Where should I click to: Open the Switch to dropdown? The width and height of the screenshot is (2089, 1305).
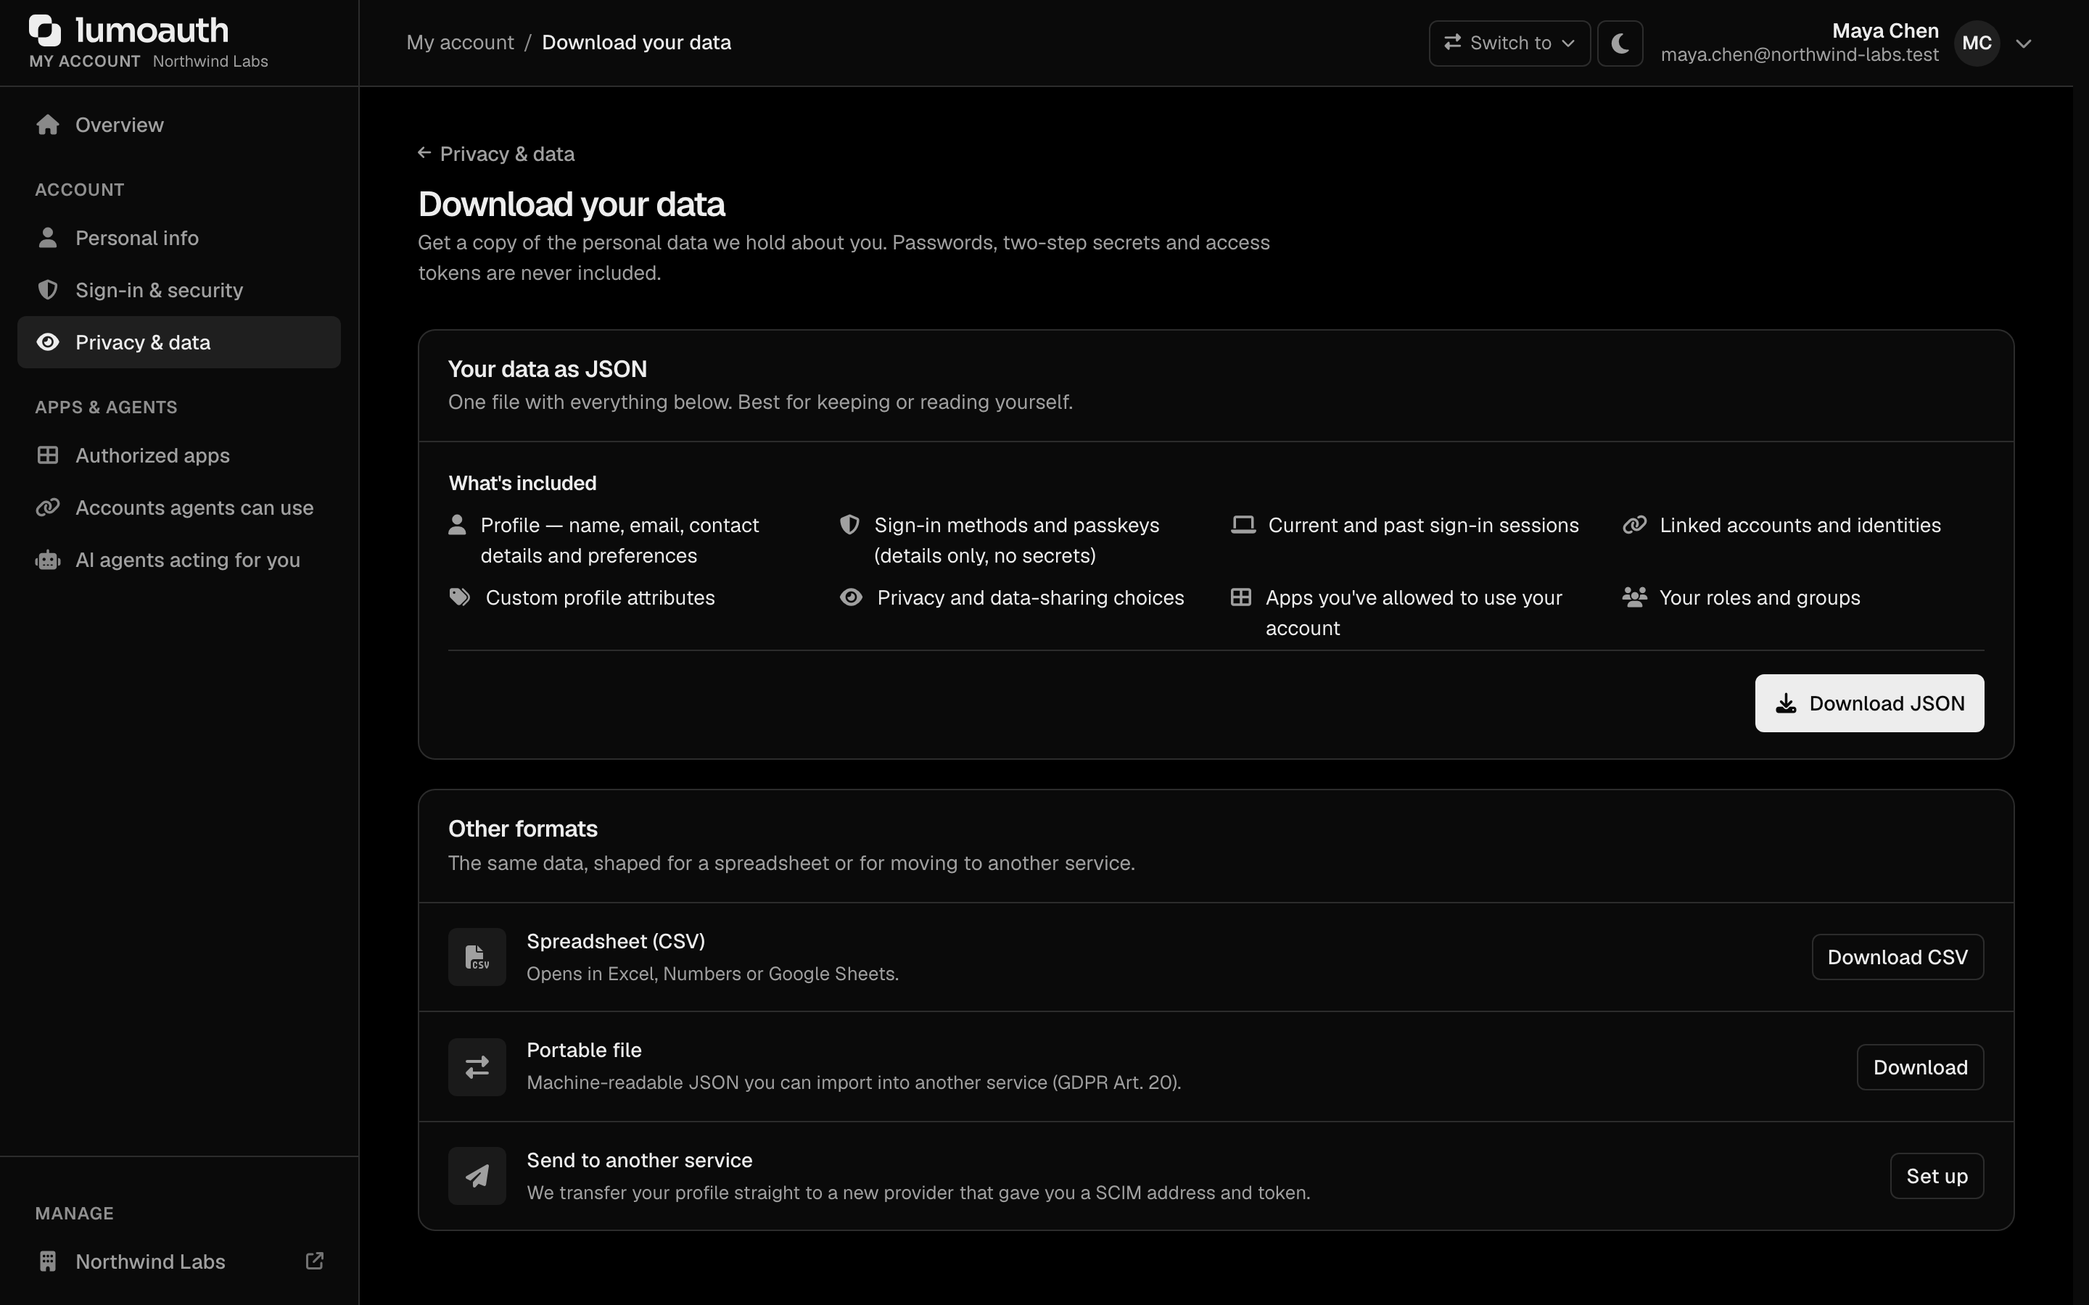pos(1509,43)
